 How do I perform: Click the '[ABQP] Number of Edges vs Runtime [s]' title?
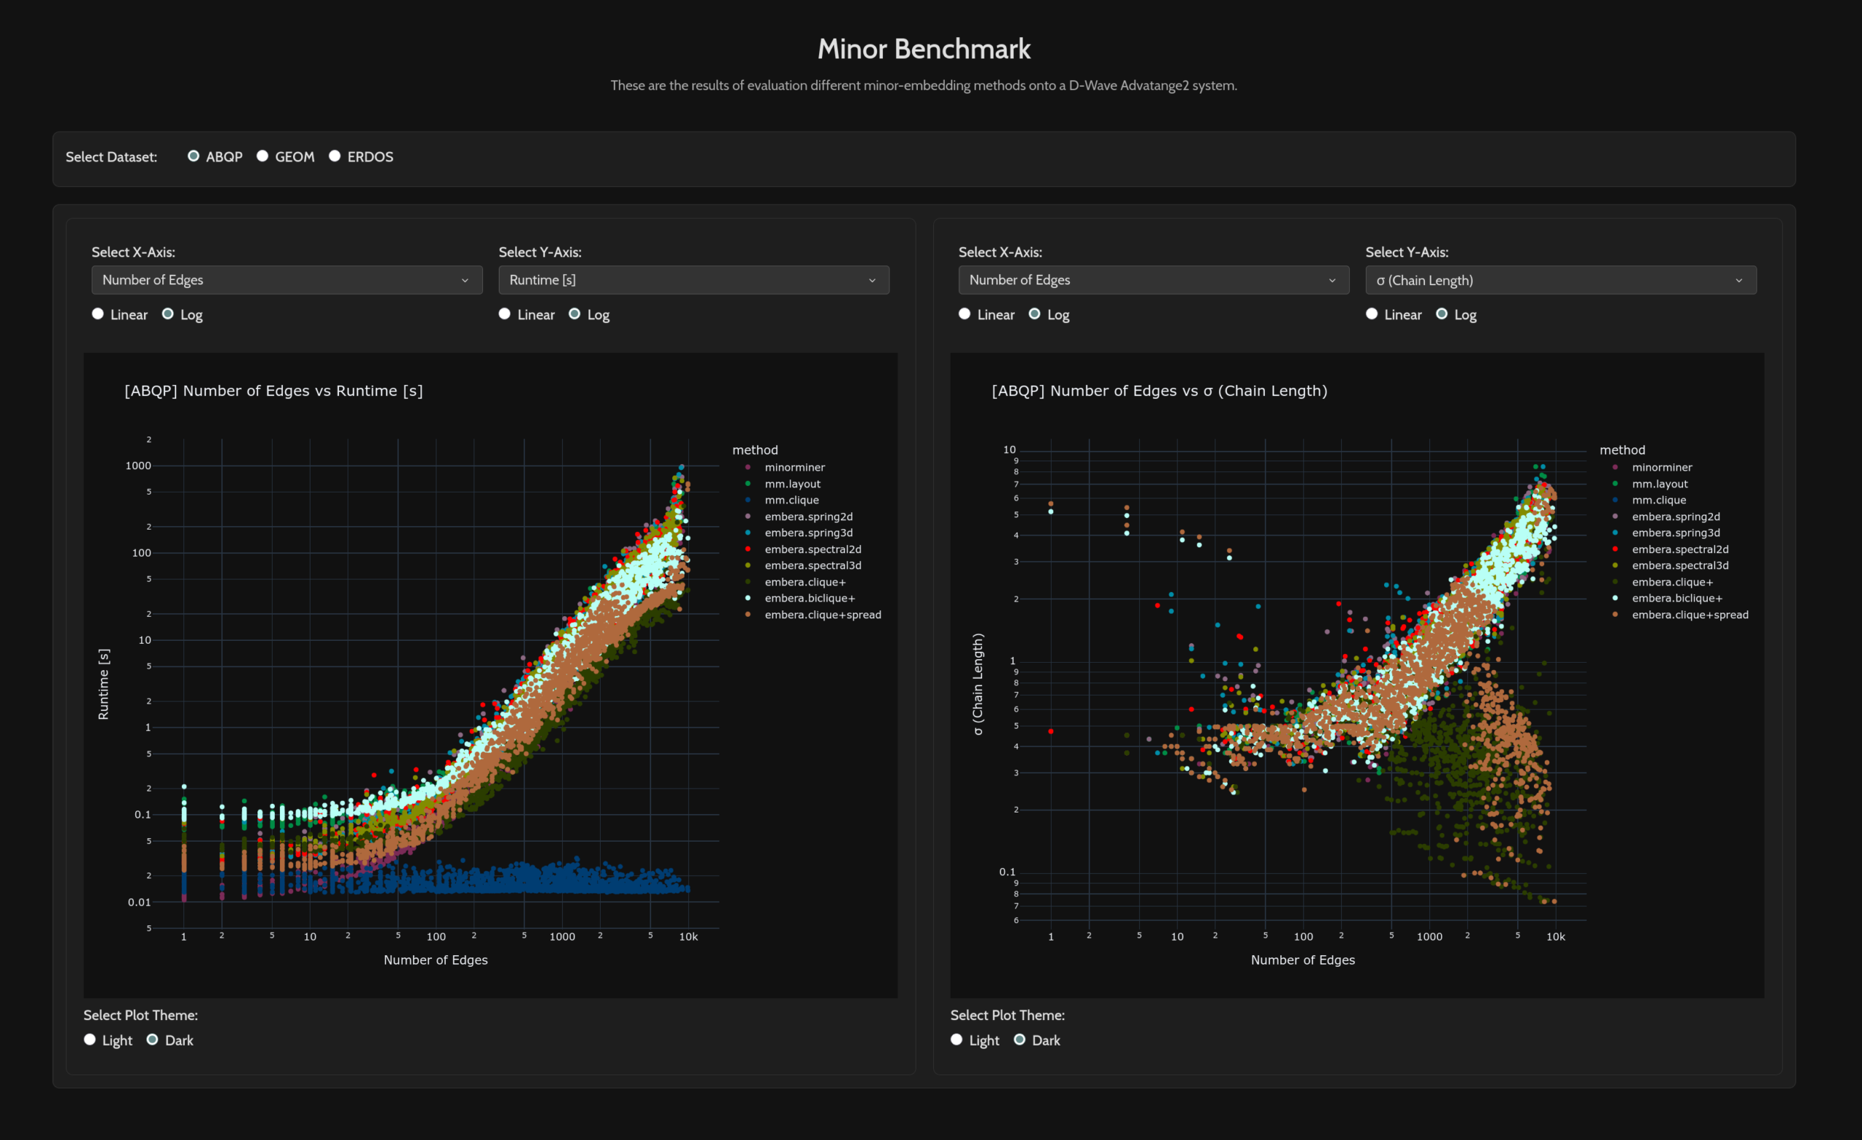pyautogui.click(x=273, y=391)
